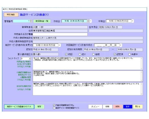The height and width of the screenshot is (119, 149).
Task: Click the up arrow of the 審査会意見 scrollbar
Action: click(142, 72)
